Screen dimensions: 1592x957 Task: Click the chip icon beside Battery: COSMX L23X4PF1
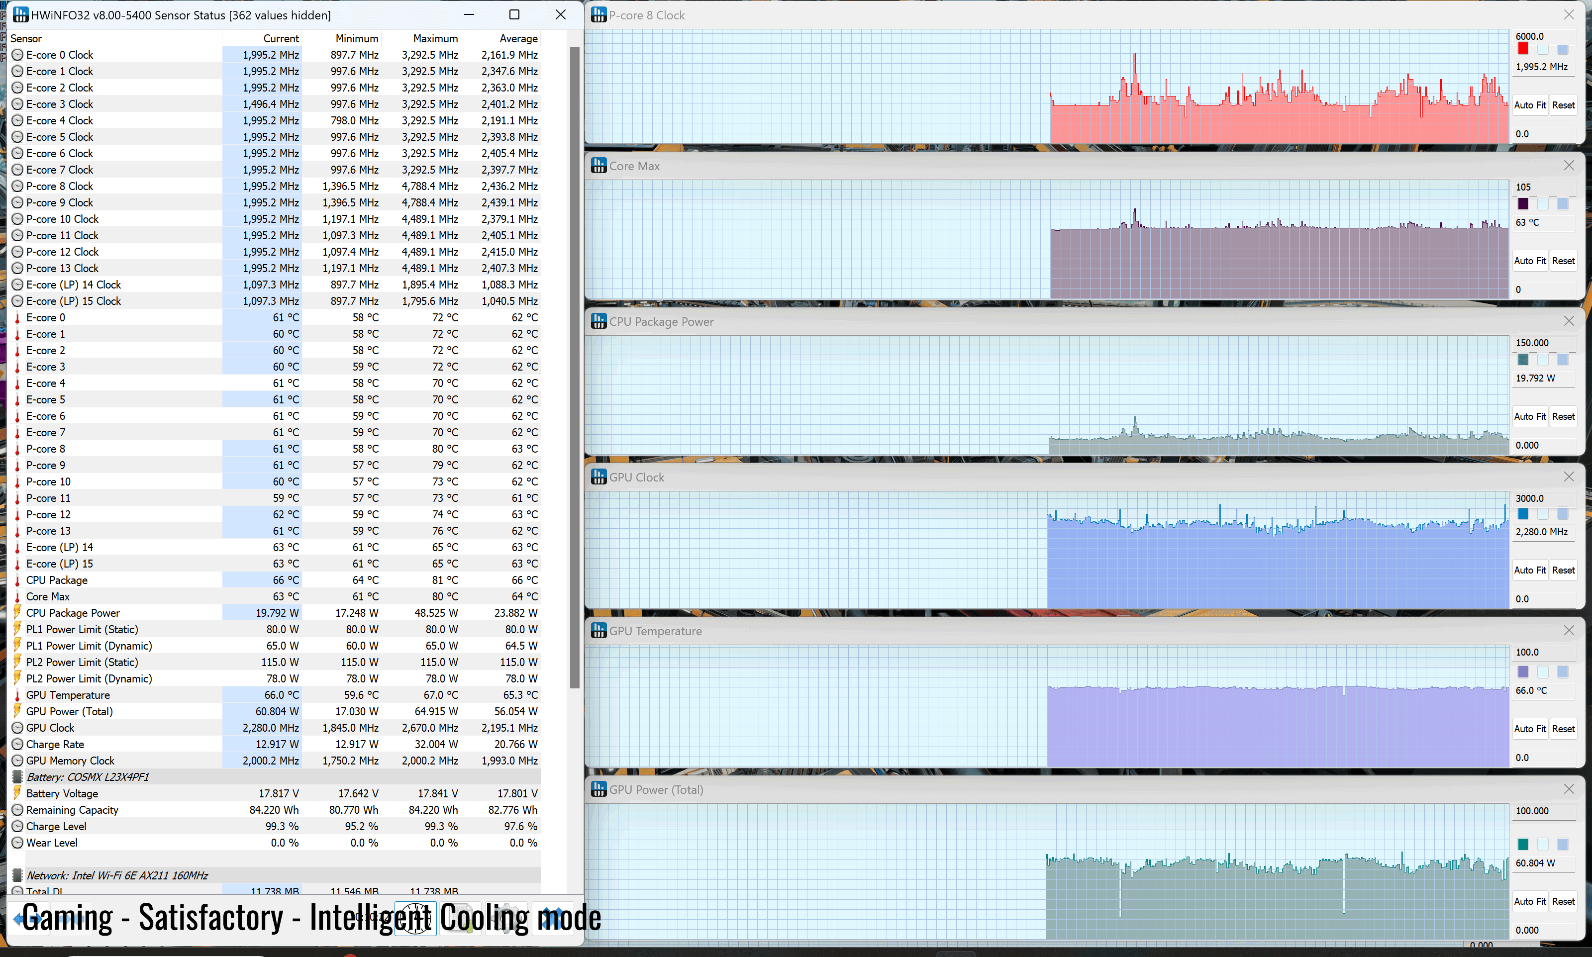pyautogui.click(x=17, y=777)
